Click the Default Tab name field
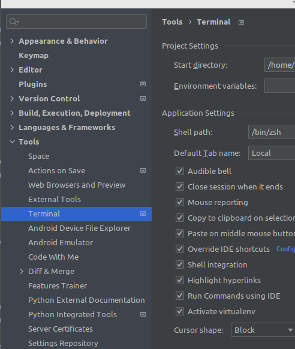The height and width of the screenshot is (349, 295). point(272,153)
